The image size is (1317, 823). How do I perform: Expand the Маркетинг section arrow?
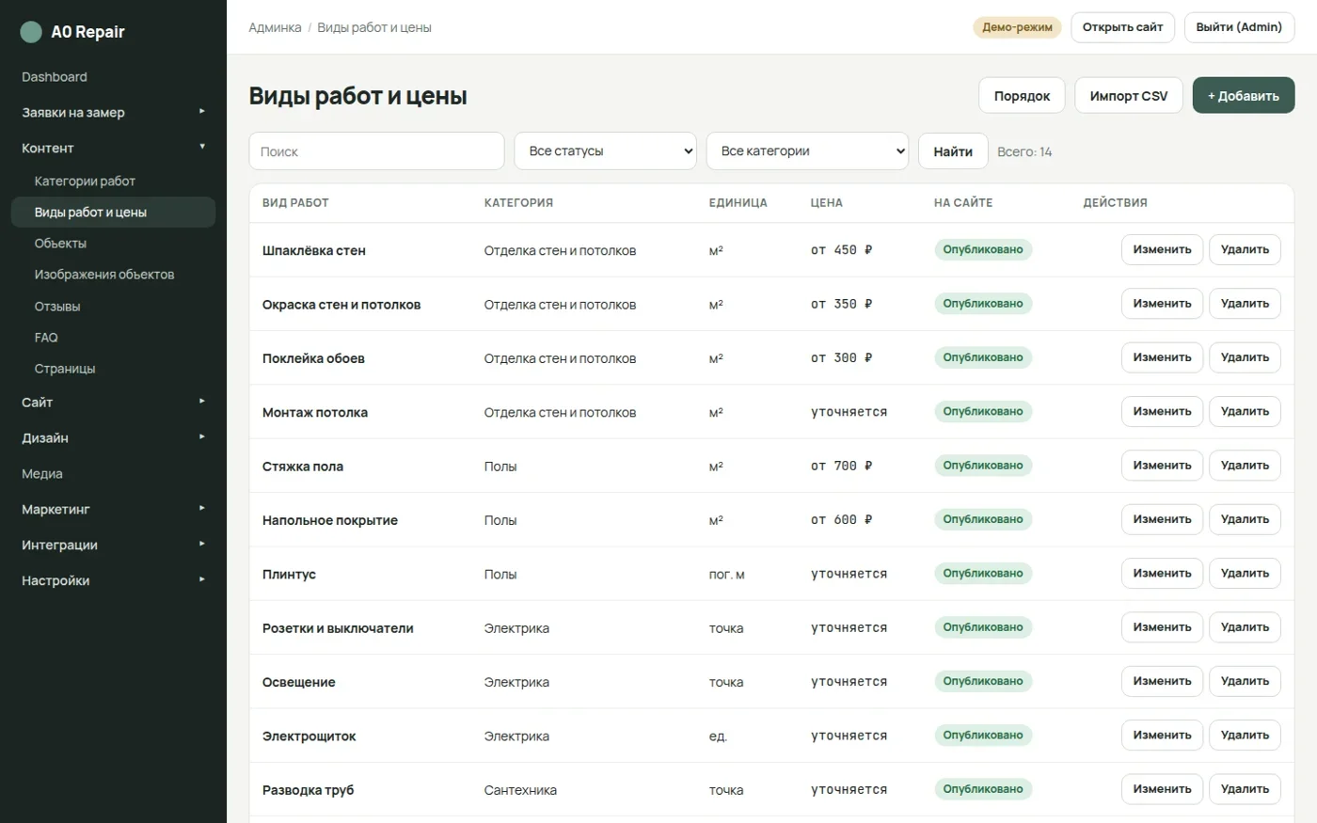[201, 508]
